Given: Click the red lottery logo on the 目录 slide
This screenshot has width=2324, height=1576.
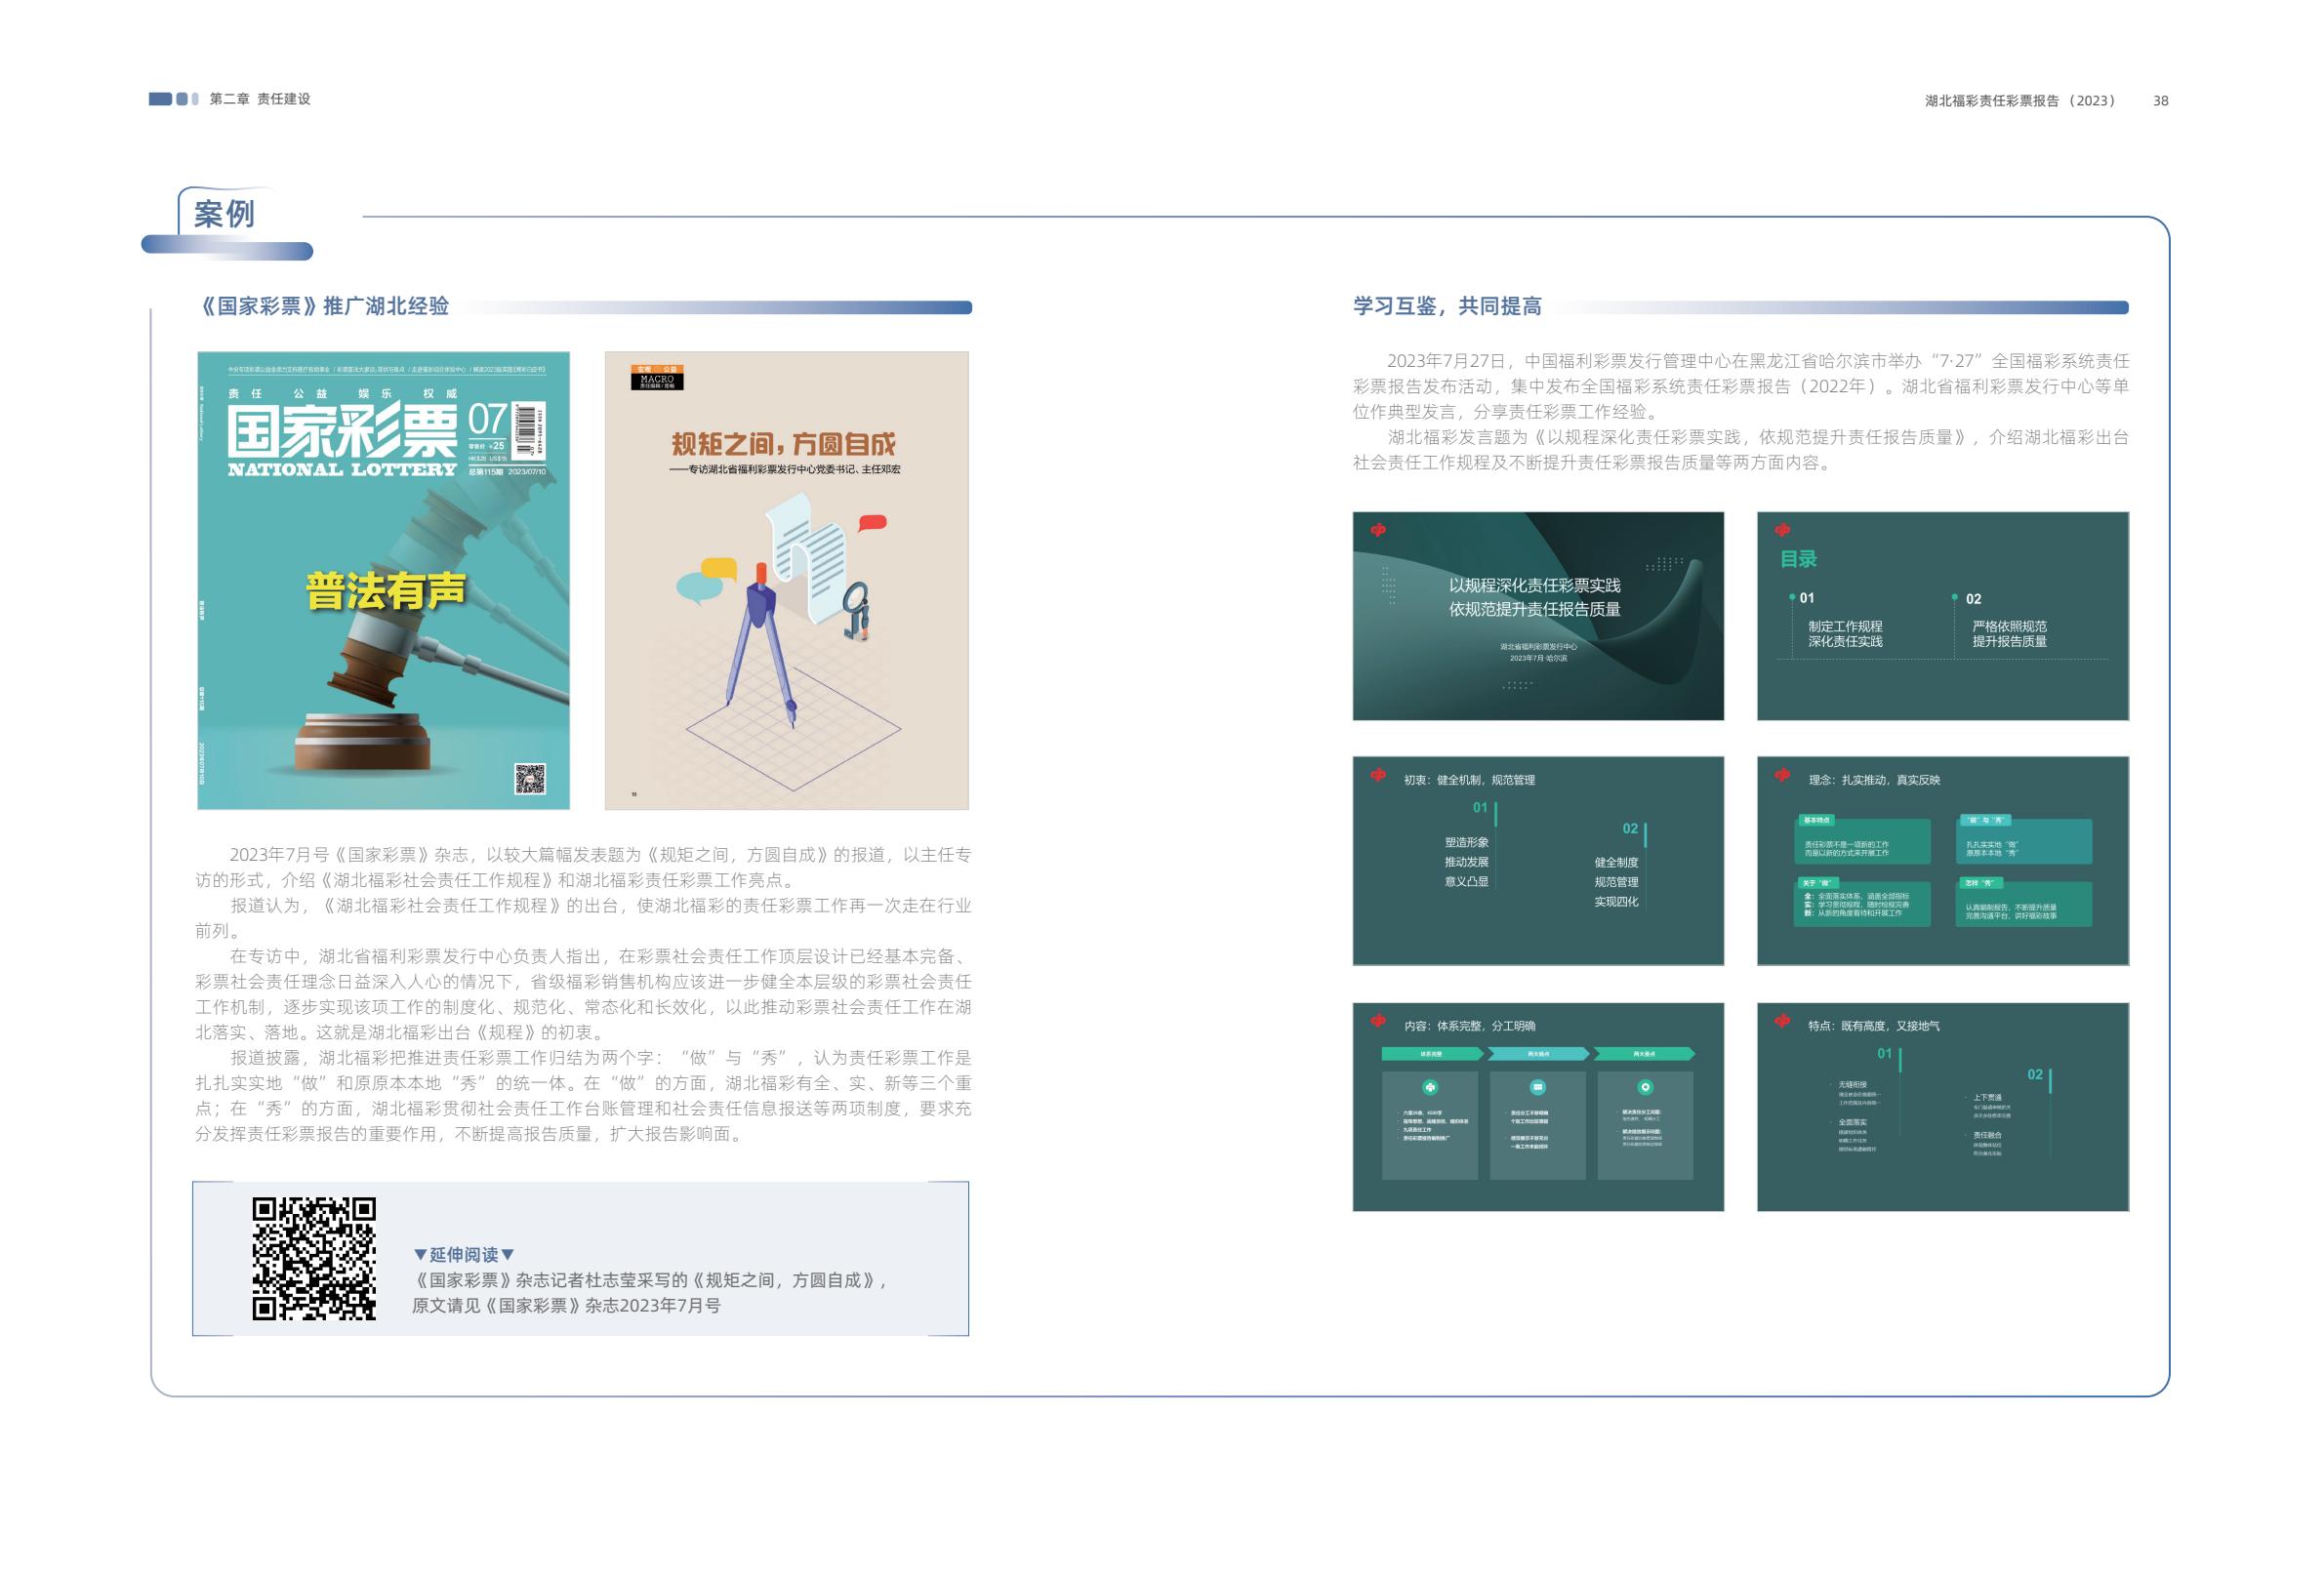Looking at the screenshot, I should click(1781, 530).
